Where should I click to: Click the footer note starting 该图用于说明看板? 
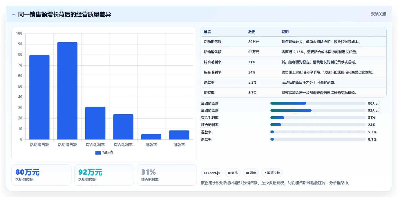tap(276, 183)
